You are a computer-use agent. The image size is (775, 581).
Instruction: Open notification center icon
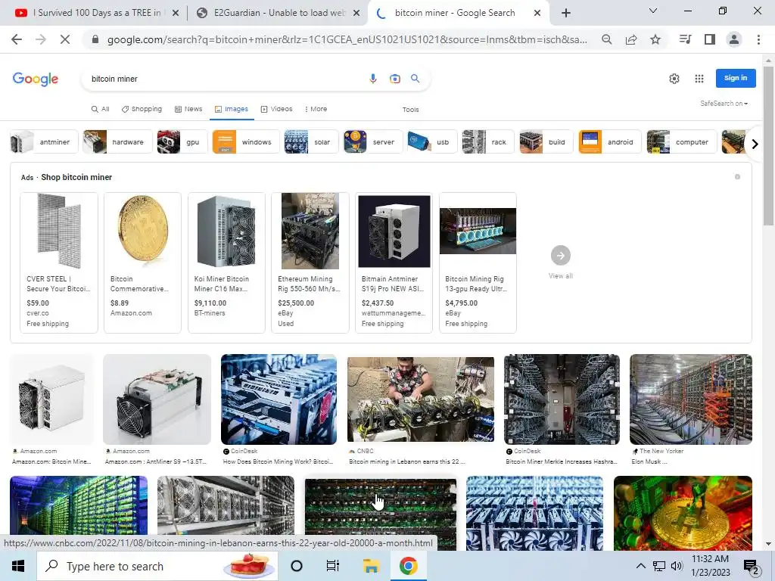[752, 566]
